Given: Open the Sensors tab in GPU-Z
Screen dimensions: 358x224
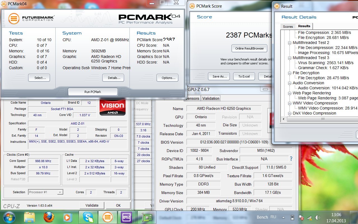Looking at the screenshot, I should tap(192, 98).
